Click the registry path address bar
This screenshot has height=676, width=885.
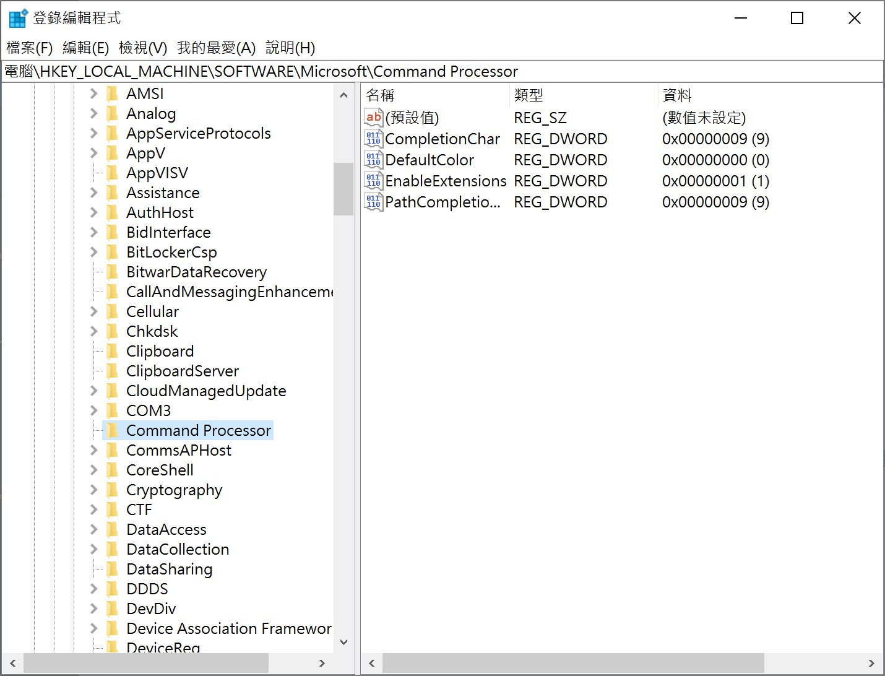click(x=442, y=71)
